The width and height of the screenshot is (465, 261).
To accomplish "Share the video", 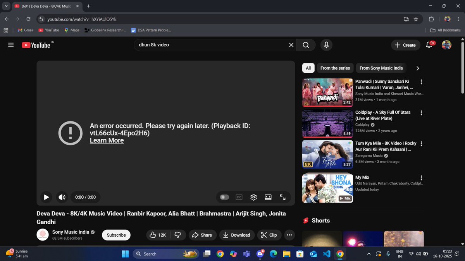I will click(x=202, y=235).
